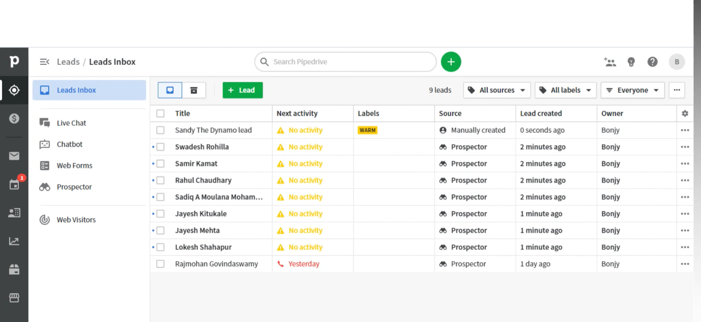Sort by the Lead created column header
The image size is (701, 322).
click(x=541, y=114)
